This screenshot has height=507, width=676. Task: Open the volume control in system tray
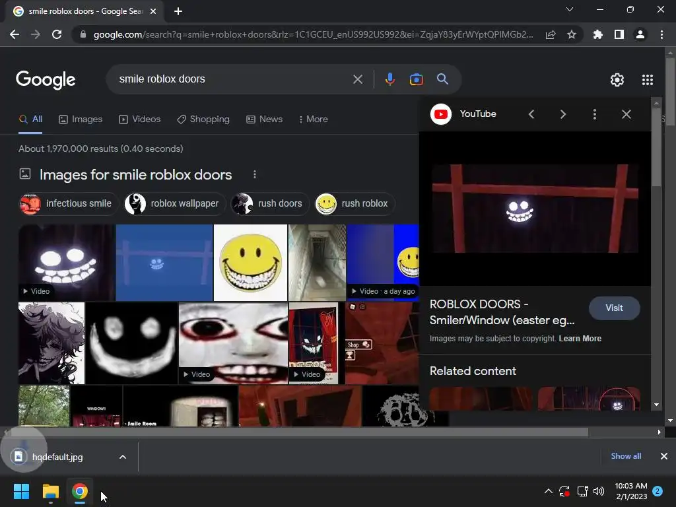599,491
